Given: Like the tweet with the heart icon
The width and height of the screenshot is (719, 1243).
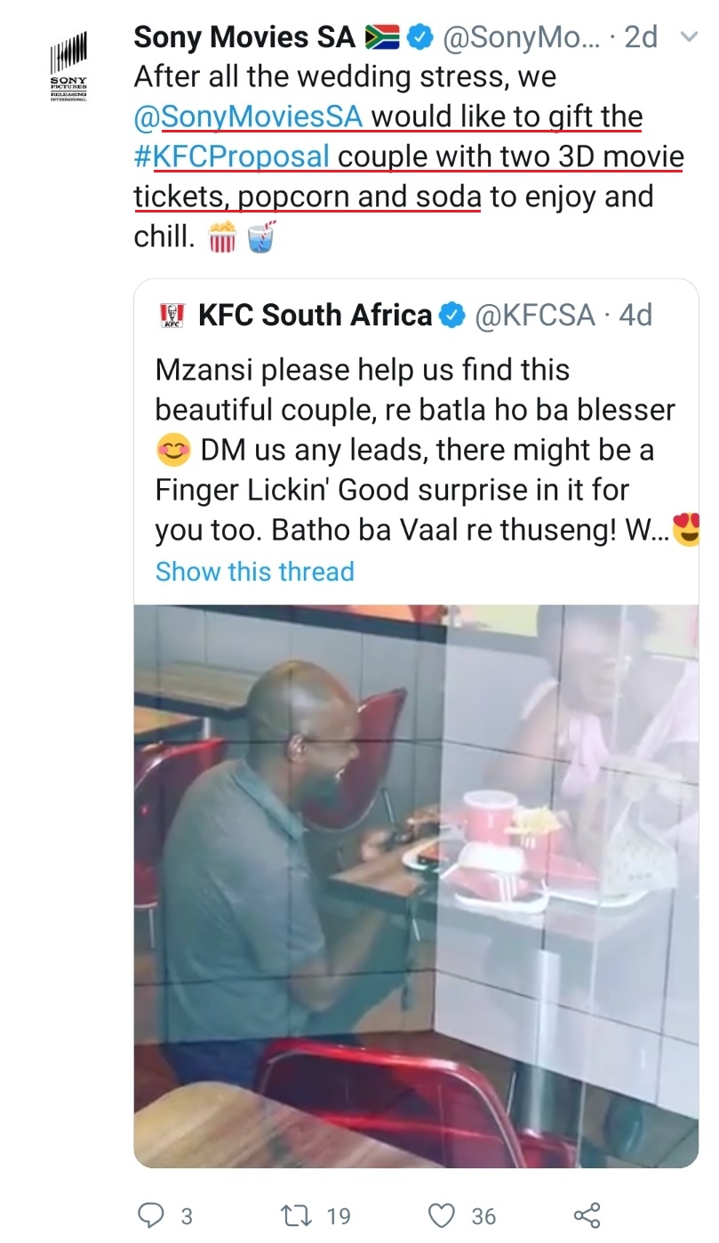Looking at the screenshot, I should (441, 1215).
